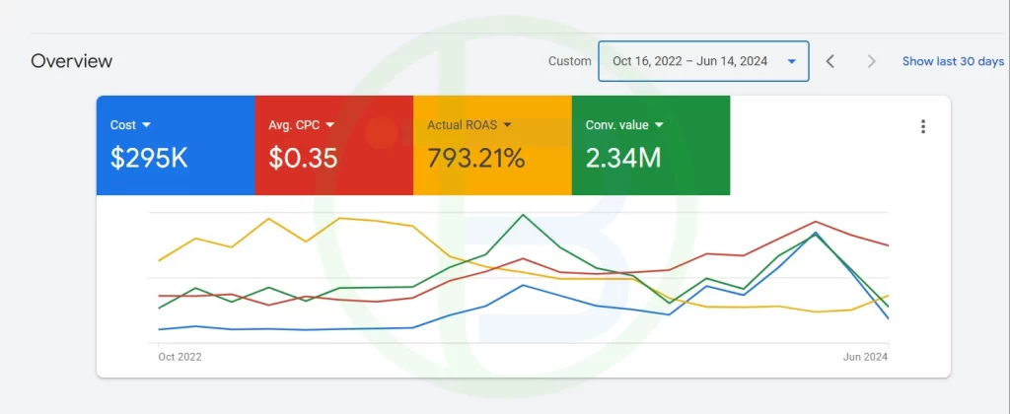
Task: Go to the previous date range
Action: click(830, 61)
